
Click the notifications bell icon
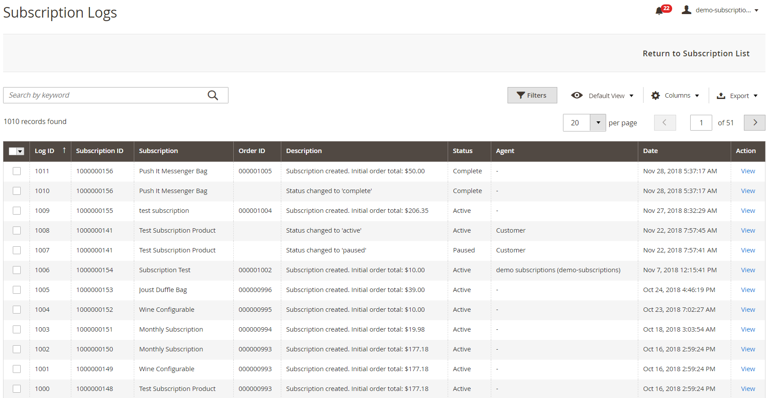(659, 11)
